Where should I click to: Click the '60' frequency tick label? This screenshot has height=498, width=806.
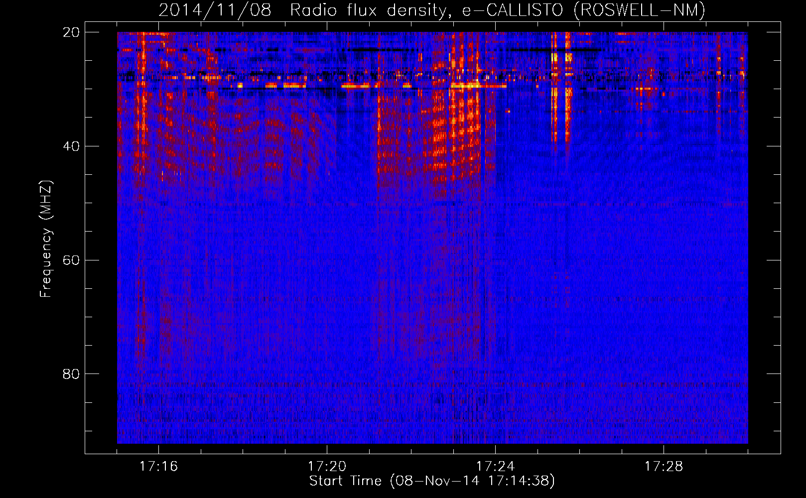(71, 260)
